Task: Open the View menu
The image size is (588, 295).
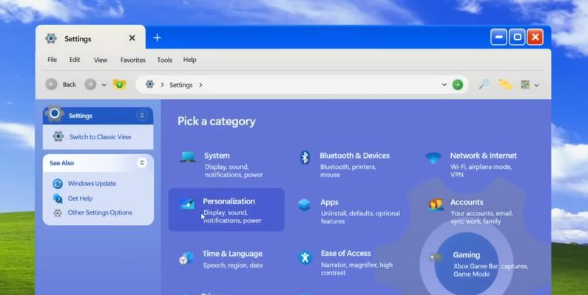Action: tap(101, 60)
